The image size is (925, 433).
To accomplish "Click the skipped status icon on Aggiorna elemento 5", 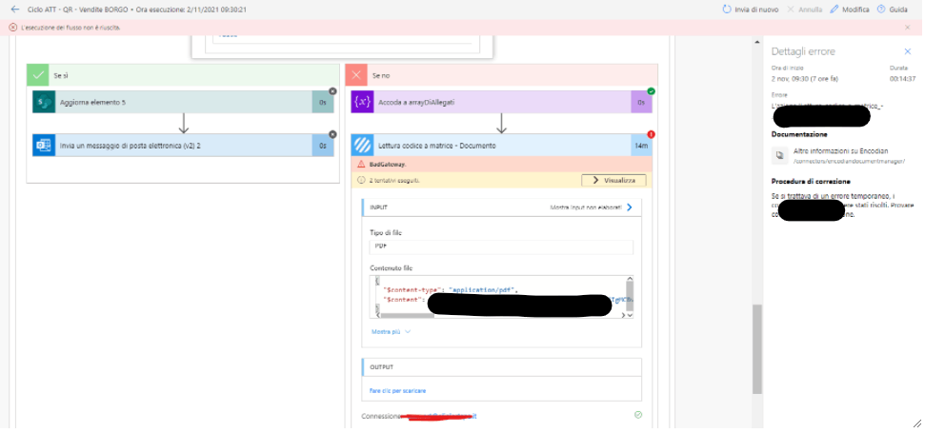I will pos(332,91).
